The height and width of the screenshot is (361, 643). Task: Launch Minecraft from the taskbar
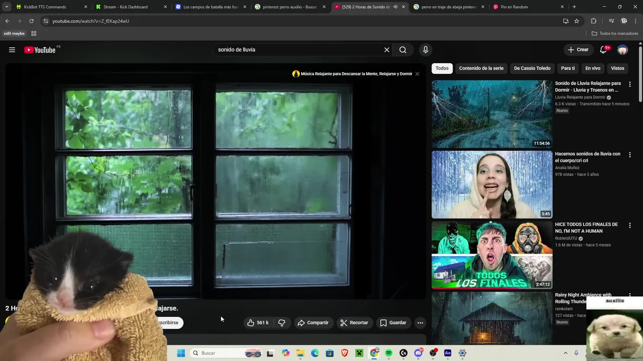(359, 353)
